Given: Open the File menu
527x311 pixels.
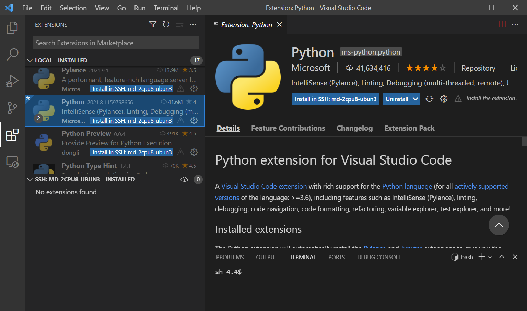Looking at the screenshot, I should [x=27, y=8].
